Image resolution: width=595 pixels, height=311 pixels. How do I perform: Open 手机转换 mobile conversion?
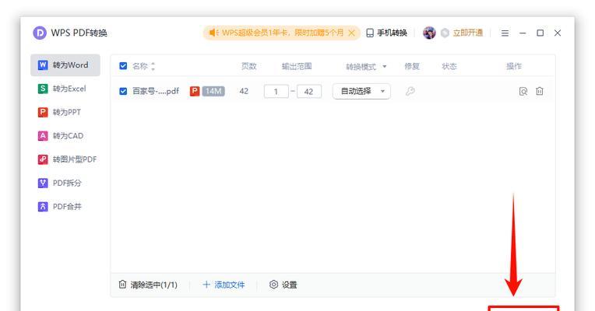tap(387, 33)
